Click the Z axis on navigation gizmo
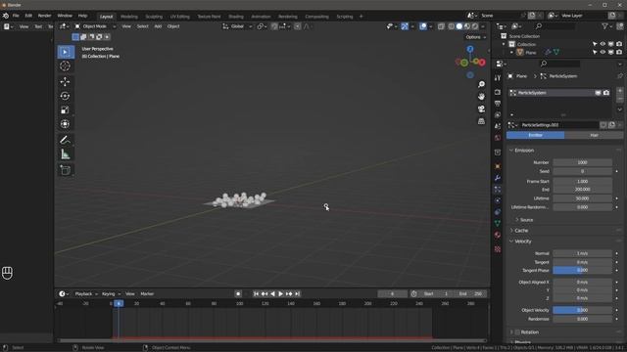The height and width of the screenshot is (352, 627). tap(470, 49)
